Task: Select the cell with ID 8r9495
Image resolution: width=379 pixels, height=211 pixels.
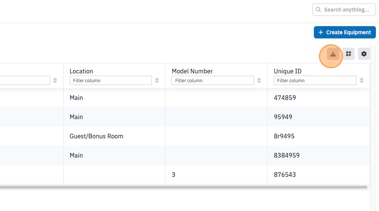Action: [318, 136]
